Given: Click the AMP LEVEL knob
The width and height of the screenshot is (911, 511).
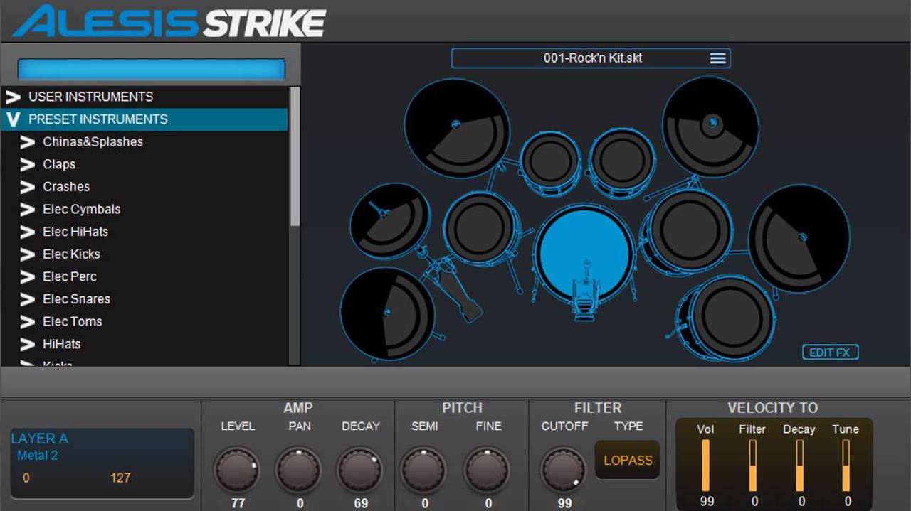Looking at the screenshot, I should [238, 470].
